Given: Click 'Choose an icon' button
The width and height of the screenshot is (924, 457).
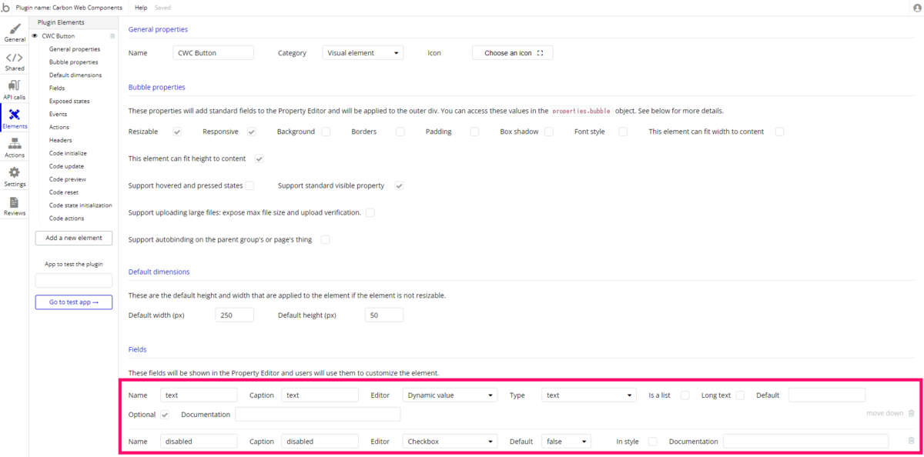Looking at the screenshot, I should (513, 53).
